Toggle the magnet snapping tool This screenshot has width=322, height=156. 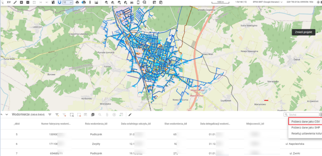pyautogui.click(x=59, y=2)
